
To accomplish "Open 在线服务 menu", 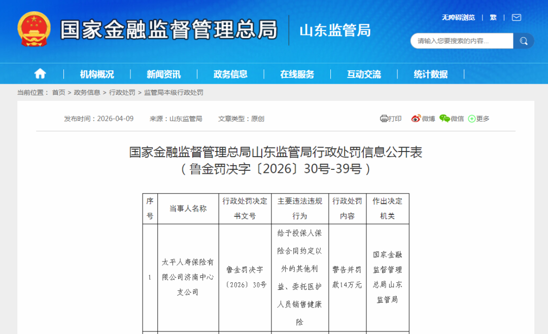I will click(x=297, y=74).
